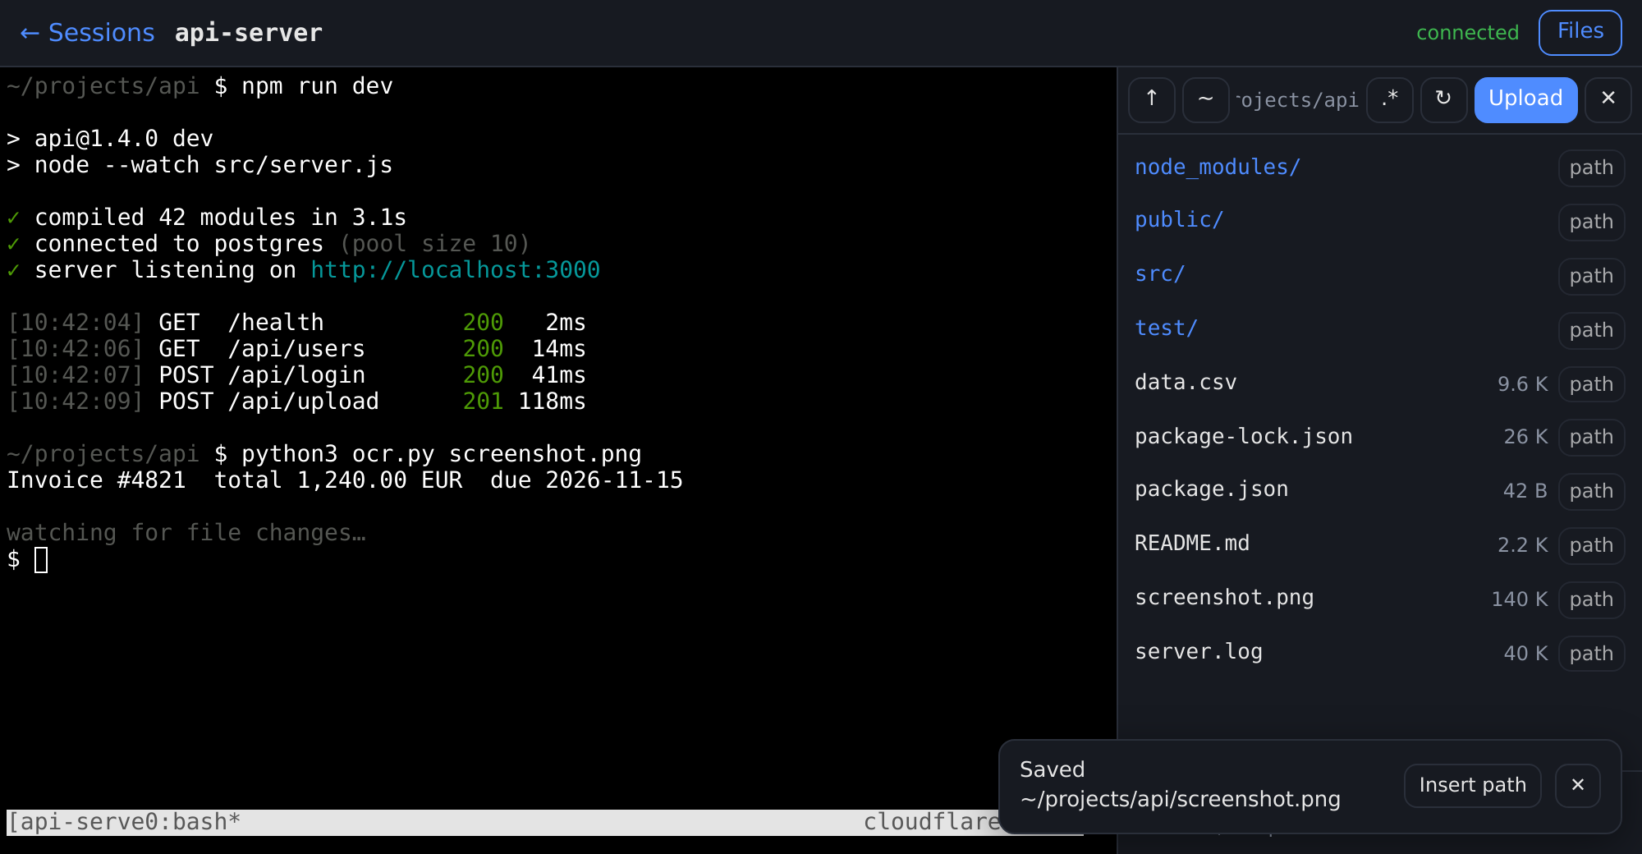This screenshot has width=1642, height=854.
Task: Refresh the file listing
Action: pos(1443,99)
